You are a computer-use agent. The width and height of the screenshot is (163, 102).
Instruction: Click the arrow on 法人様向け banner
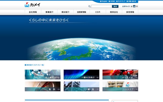58,78
